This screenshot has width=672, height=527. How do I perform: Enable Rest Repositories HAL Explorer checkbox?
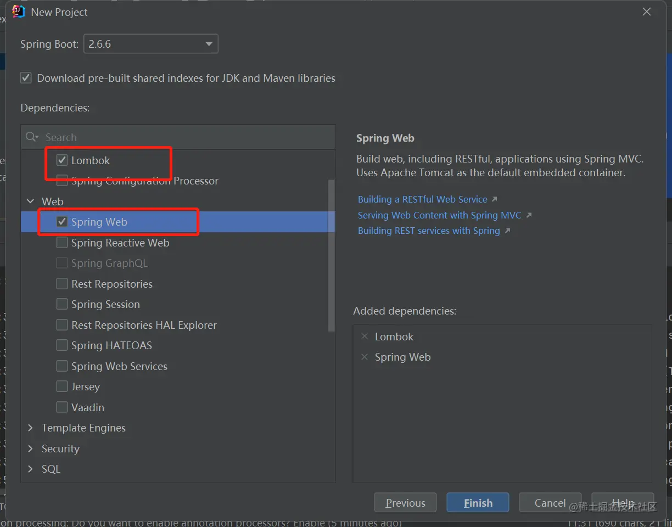pyautogui.click(x=62, y=325)
